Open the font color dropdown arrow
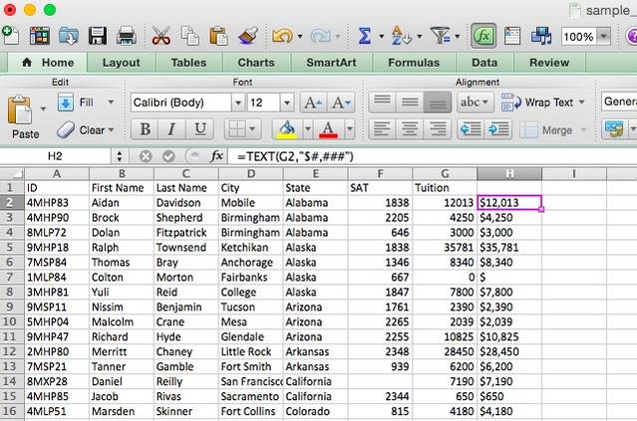This screenshot has width=637, height=421. (x=349, y=129)
